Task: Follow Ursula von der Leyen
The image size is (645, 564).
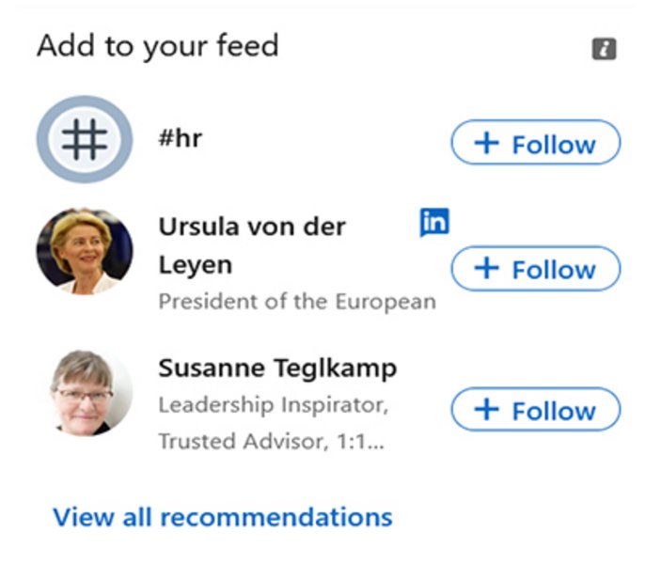Action: (536, 268)
